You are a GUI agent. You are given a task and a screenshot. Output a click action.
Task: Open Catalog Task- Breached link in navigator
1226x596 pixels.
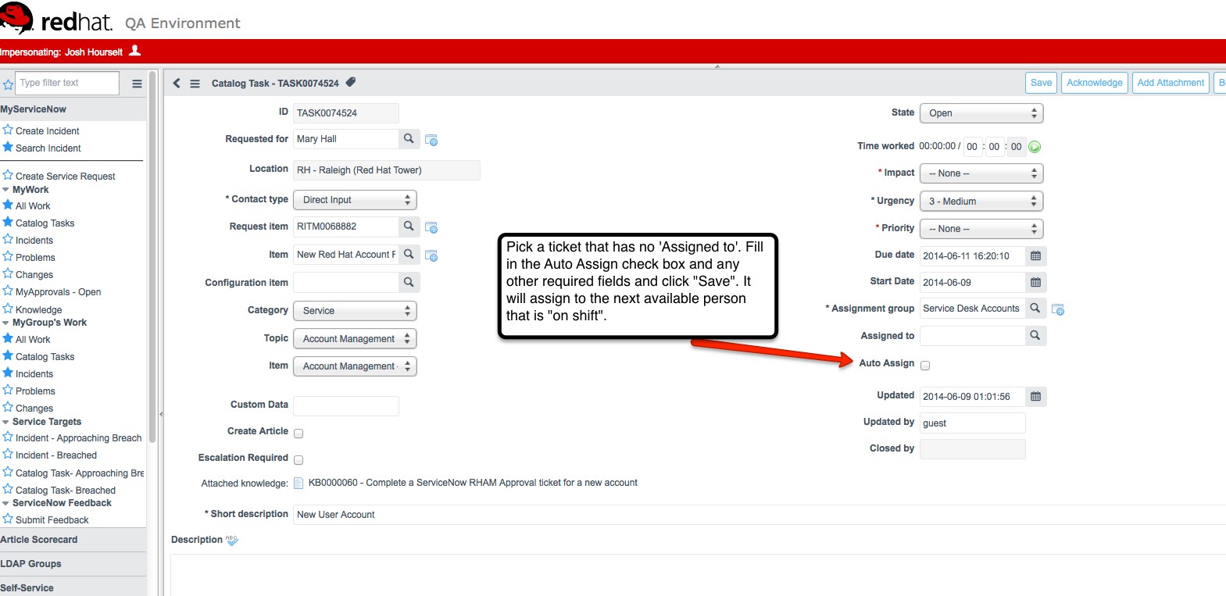66,491
